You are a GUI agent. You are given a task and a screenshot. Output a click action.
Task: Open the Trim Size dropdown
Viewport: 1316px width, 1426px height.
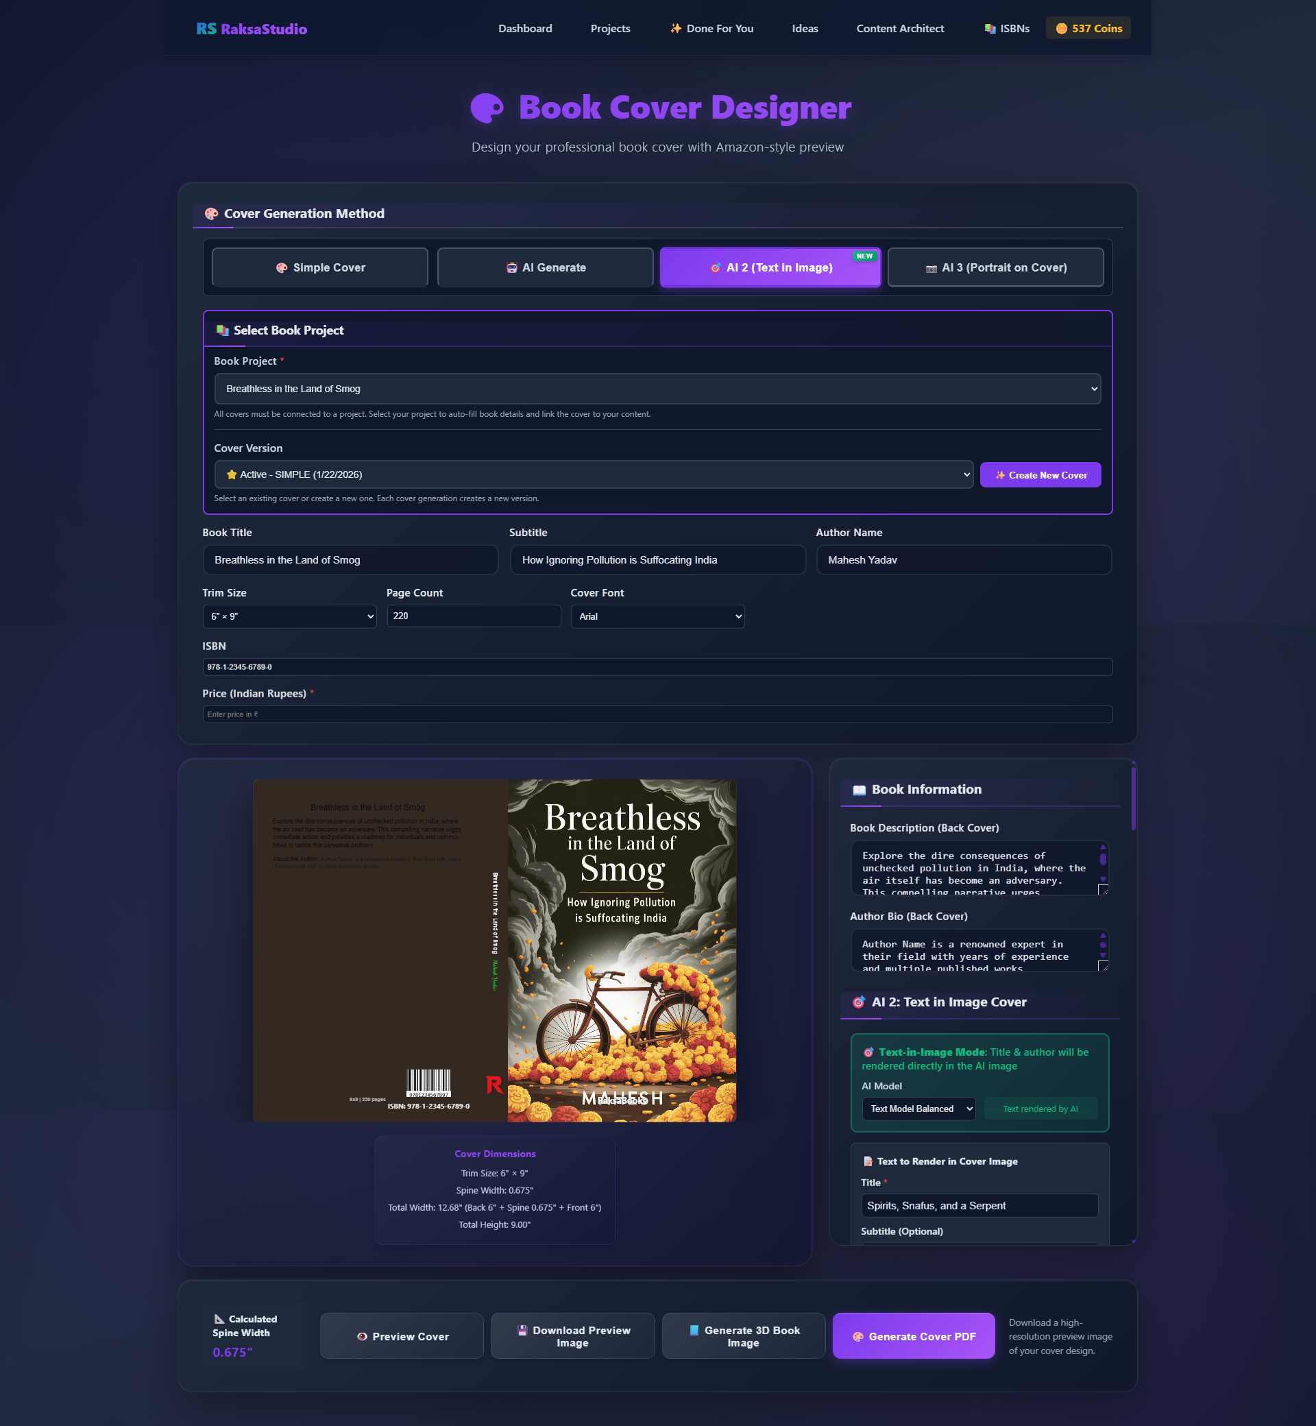(x=289, y=616)
